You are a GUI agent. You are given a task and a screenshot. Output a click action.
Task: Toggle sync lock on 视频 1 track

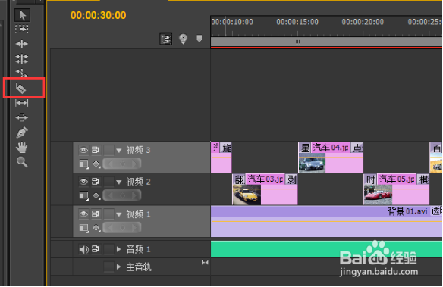click(x=96, y=214)
